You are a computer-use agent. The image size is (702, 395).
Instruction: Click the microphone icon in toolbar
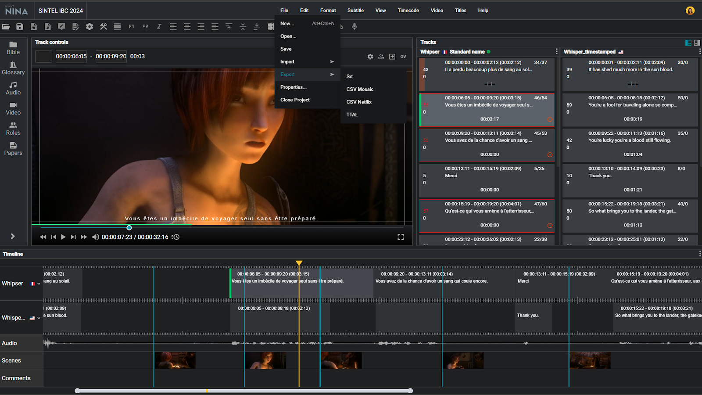point(355,27)
